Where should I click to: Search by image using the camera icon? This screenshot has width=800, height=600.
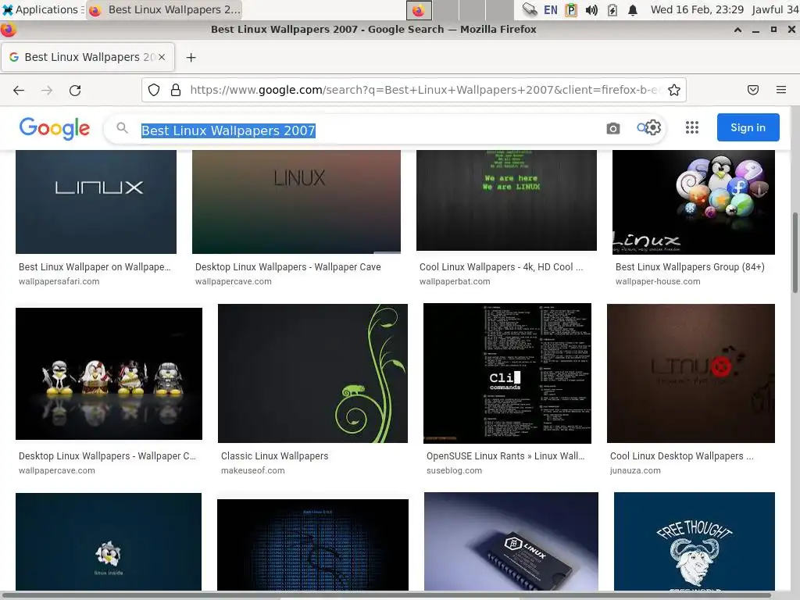tap(613, 128)
